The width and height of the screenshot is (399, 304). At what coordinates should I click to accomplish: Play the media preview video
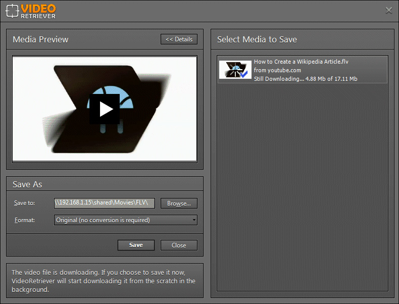(105, 109)
